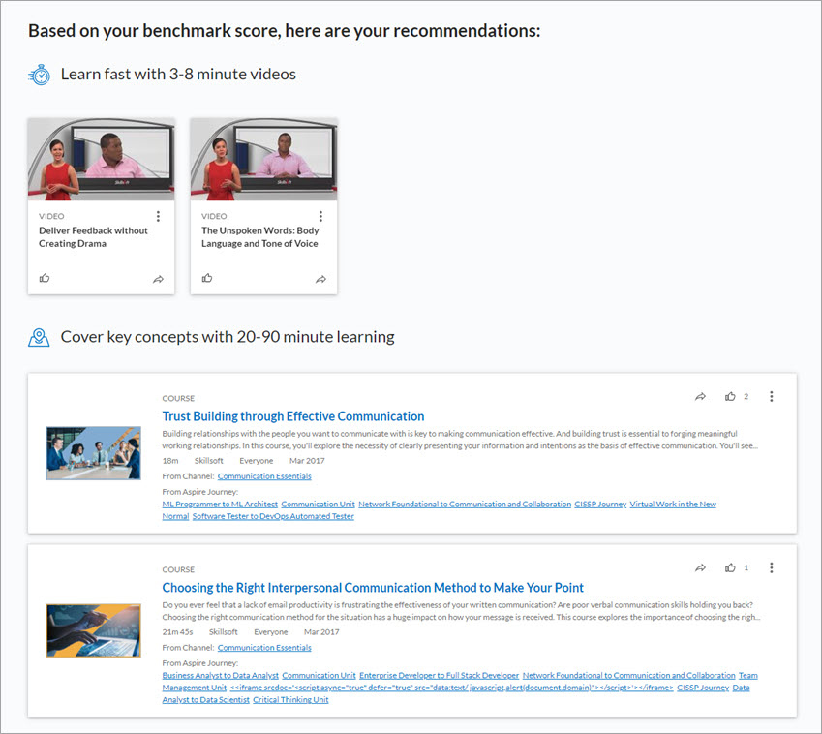This screenshot has width=822, height=734.
Task: Open more options menu for Trust Building course
Action: point(771,397)
